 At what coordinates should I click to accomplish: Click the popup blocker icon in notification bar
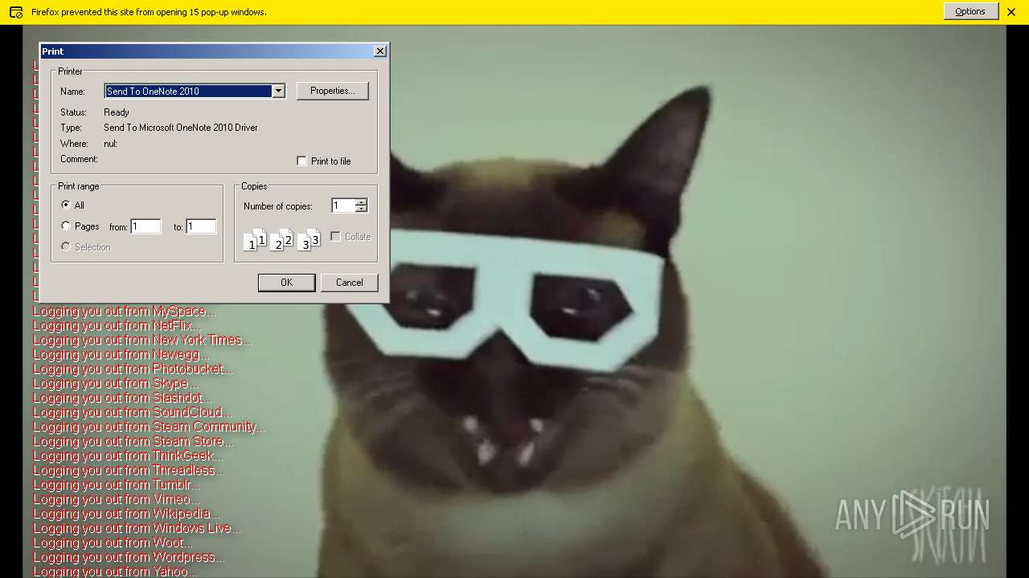click(15, 12)
